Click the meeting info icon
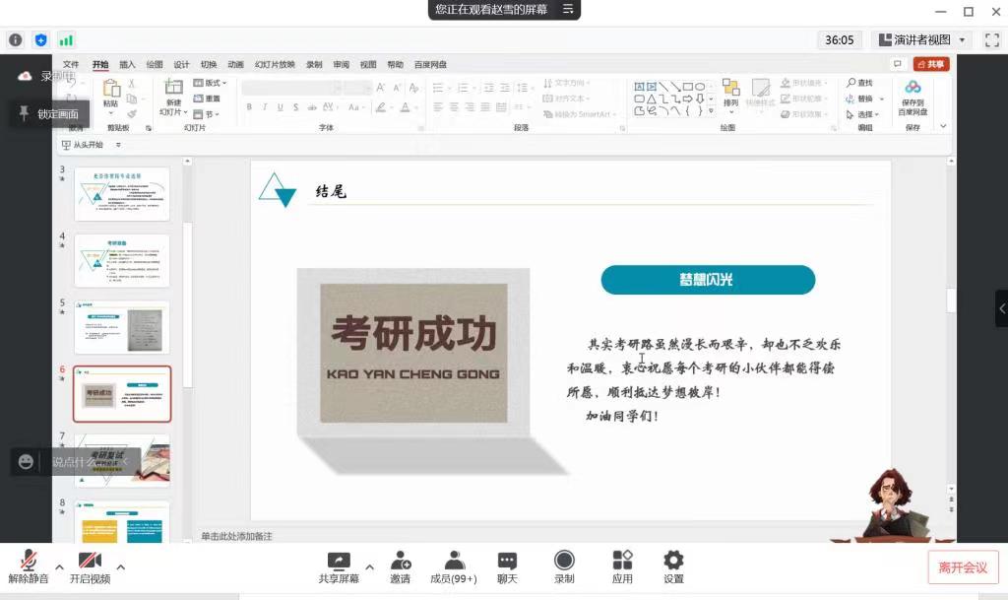 [16, 40]
